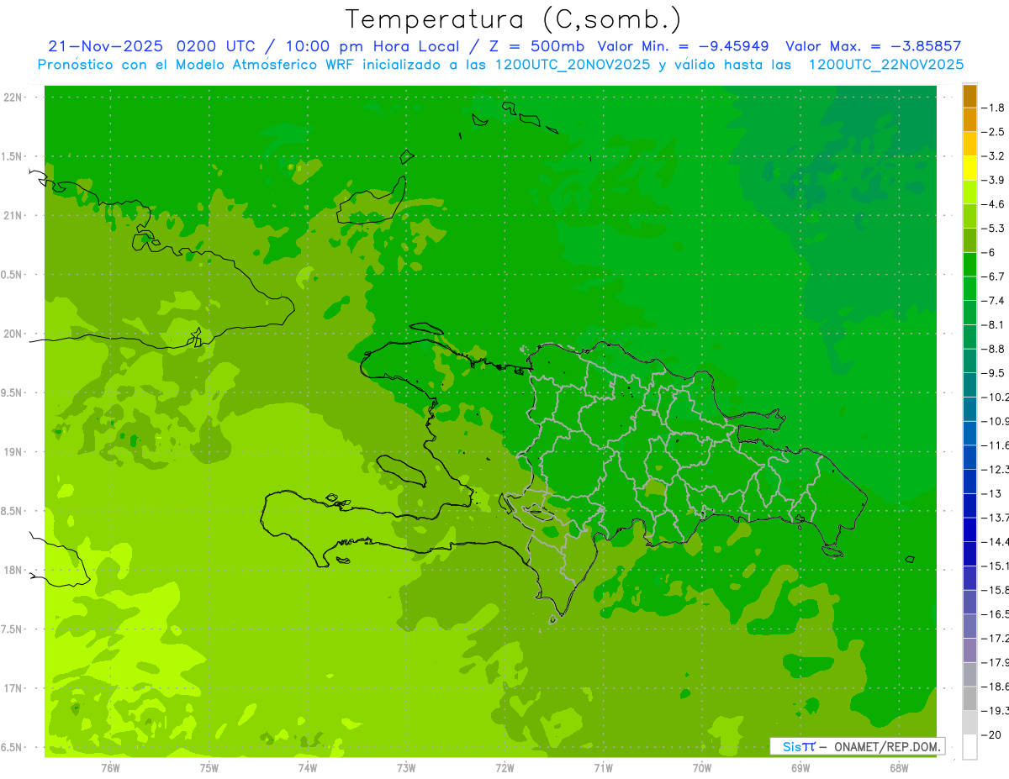Click the orange swatch between '-1.8' and '-2.5'
The width and height of the screenshot is (1009, 779).
969,120
